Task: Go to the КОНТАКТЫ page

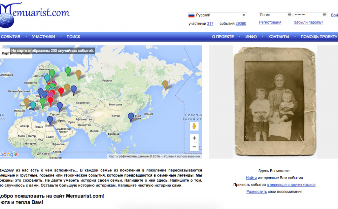Action: (278, 37)
